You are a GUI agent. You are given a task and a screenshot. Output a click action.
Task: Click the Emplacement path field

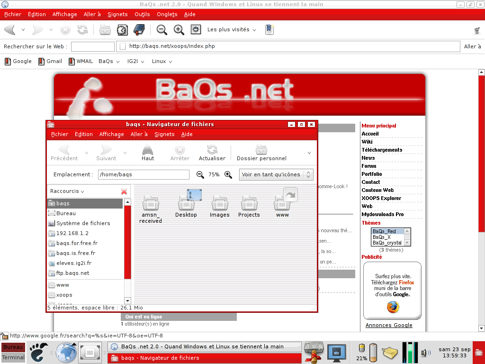click(x=144, y=174)
